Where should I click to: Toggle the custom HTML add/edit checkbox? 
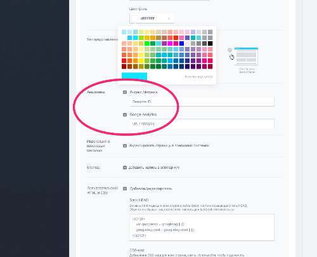click(x=125, y=188)
